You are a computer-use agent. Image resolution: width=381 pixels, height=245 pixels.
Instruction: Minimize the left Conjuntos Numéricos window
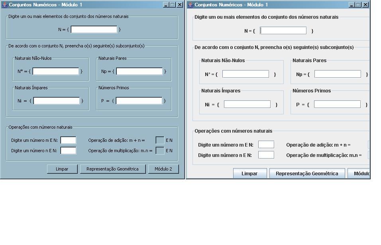click(x=166, y=5)
